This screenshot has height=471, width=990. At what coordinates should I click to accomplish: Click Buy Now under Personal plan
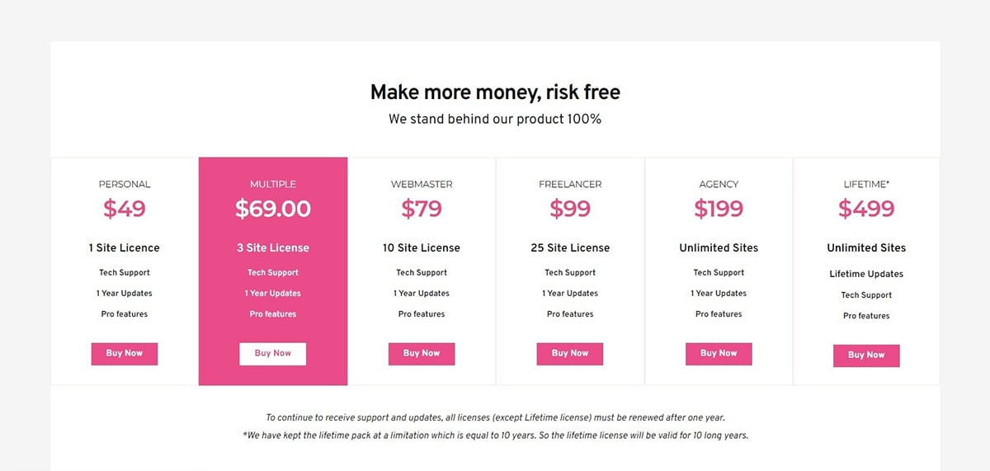(x=125, y=354)
